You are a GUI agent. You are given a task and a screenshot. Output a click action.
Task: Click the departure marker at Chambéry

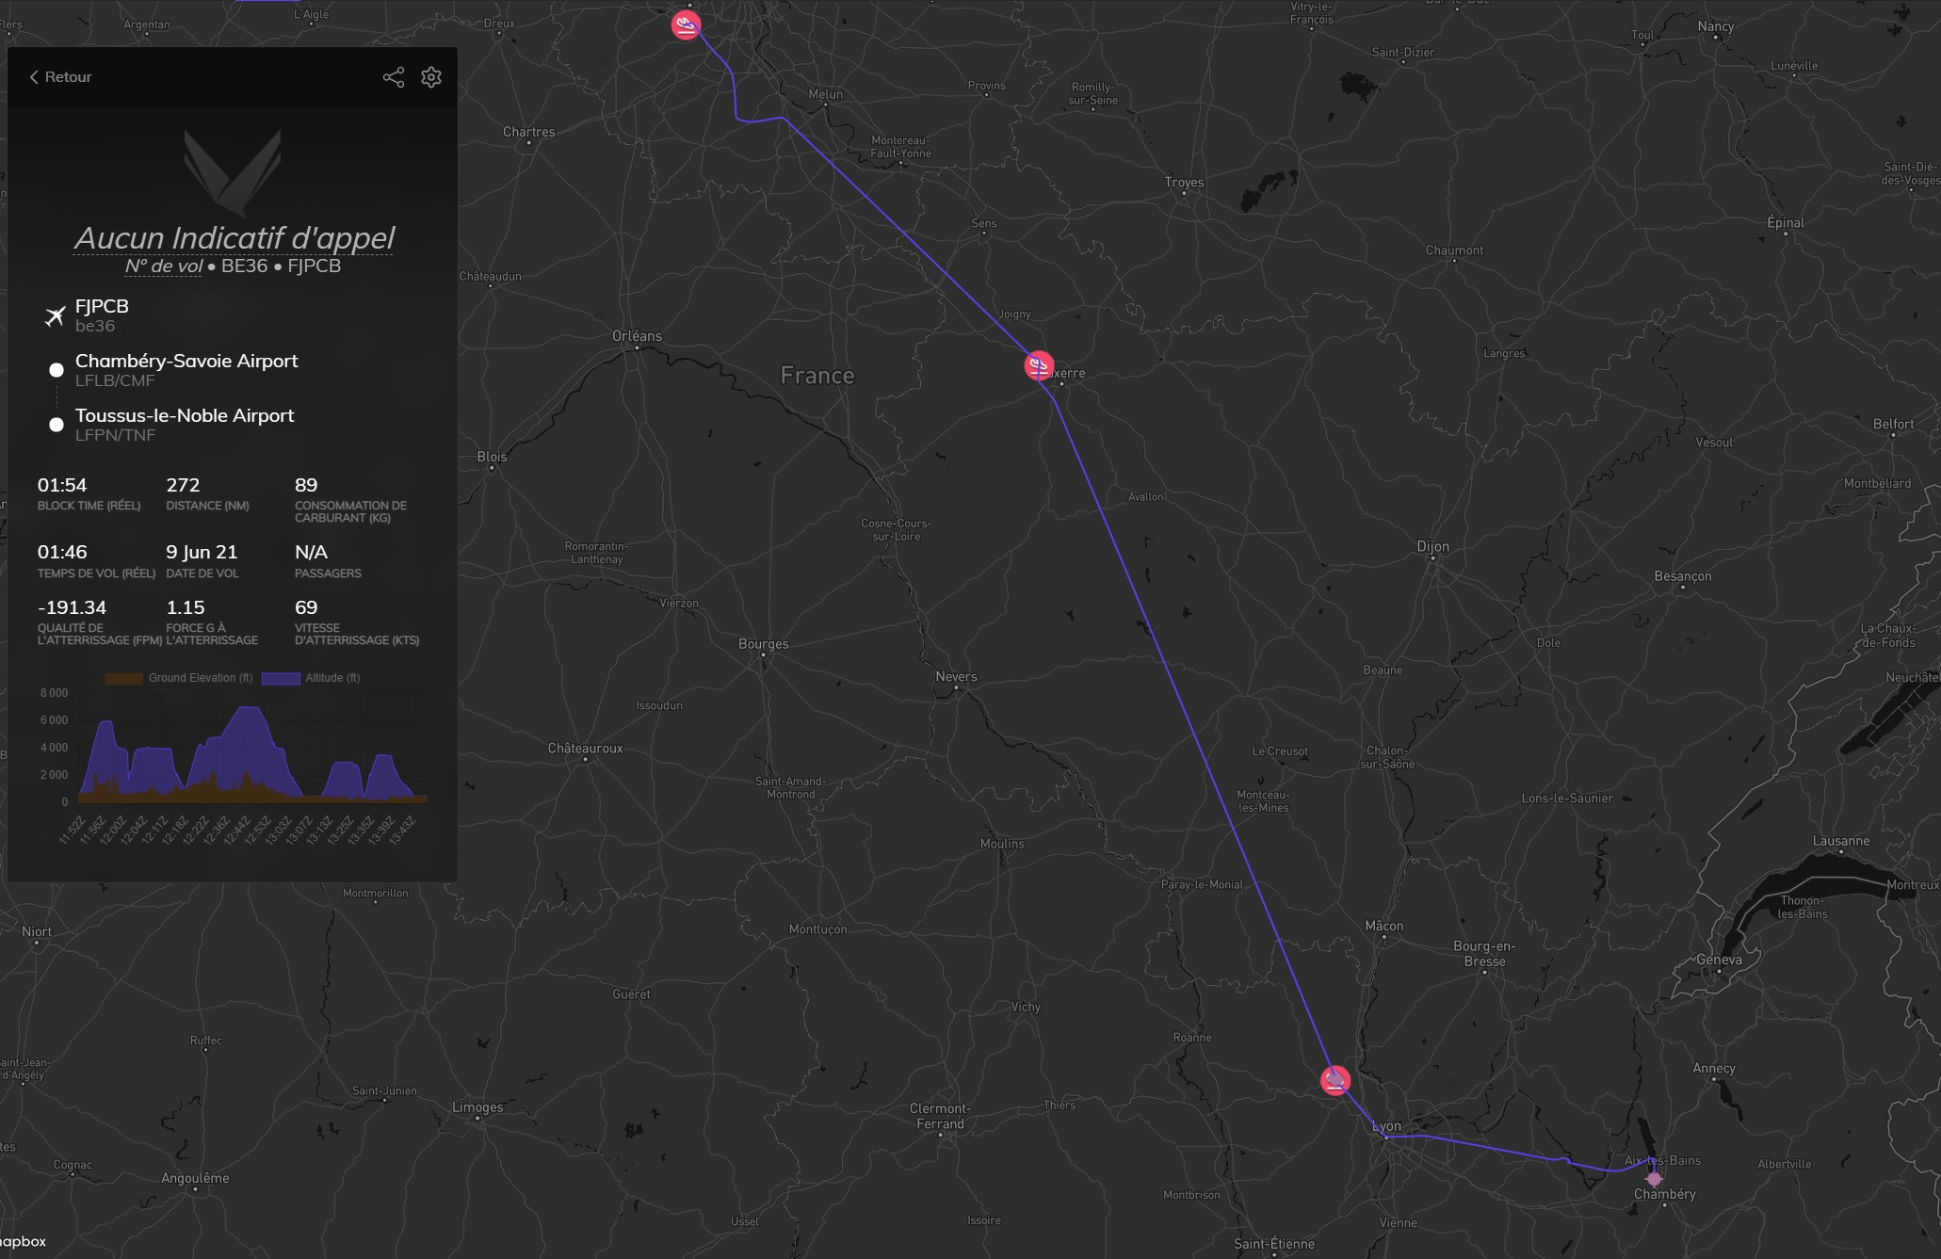(1654, 1178)
